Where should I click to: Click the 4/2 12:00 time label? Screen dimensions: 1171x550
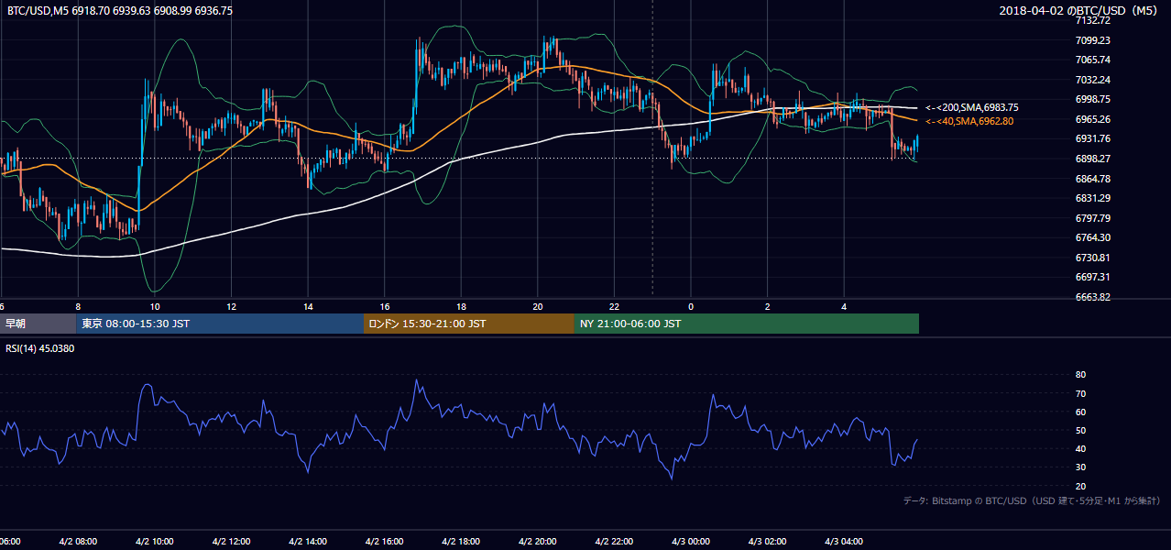(232, 542)
